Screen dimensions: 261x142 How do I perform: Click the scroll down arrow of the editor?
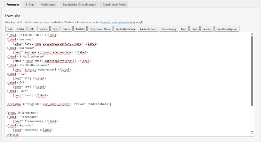[x=252, y=132]
